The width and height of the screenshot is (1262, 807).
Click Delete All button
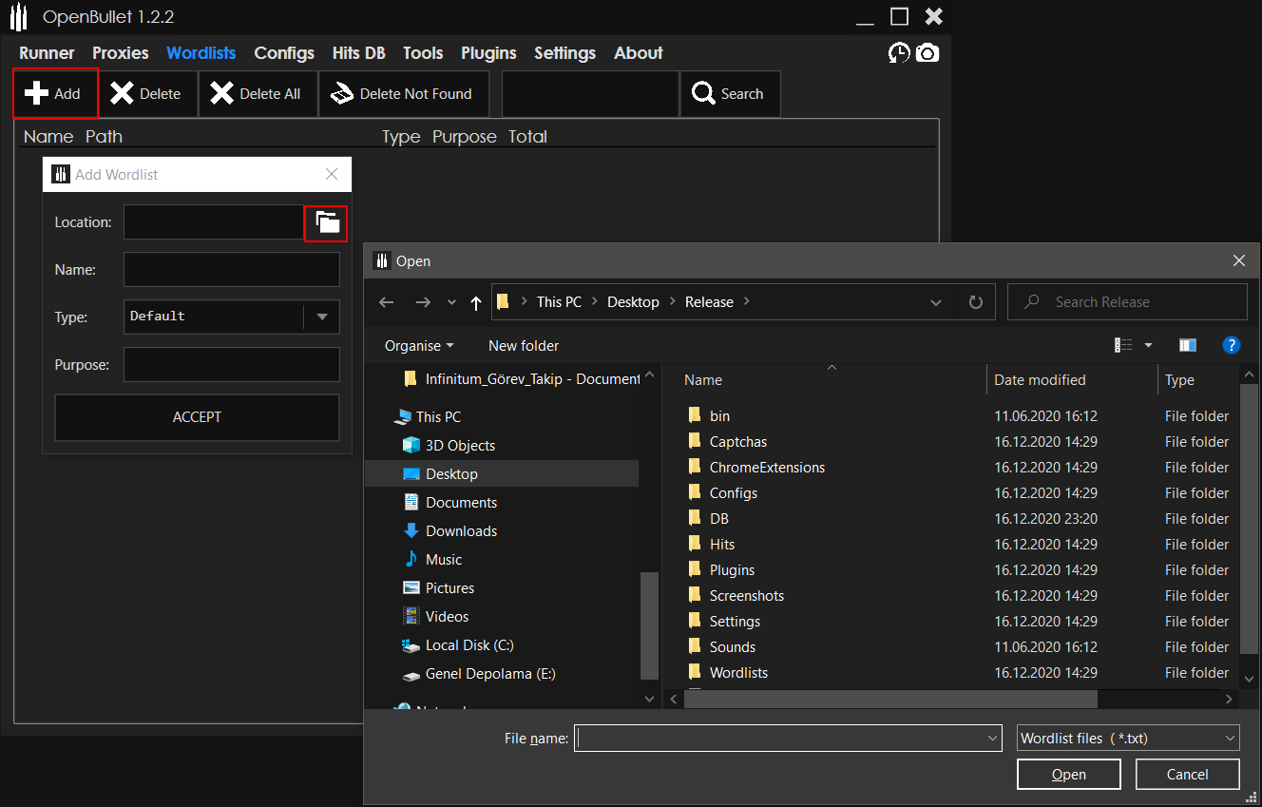[x=258, y=93]
